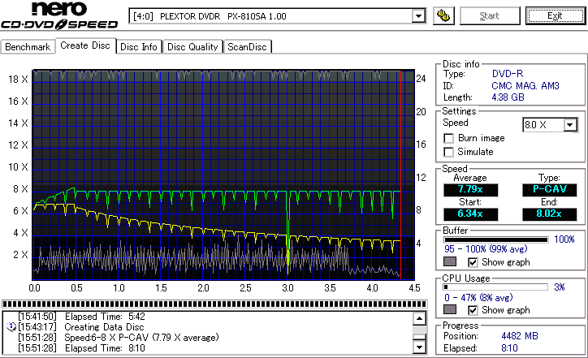Screen dimensions: 588x358
Task: Click the disc icon beside Creating Data Disc
Action: pos(11,326)
